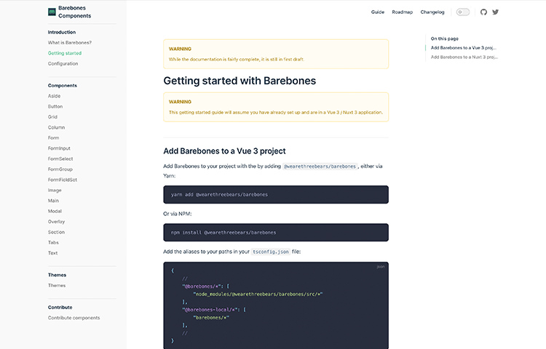
Task: Open What is Barebones? page
Action: click(70, 43)
